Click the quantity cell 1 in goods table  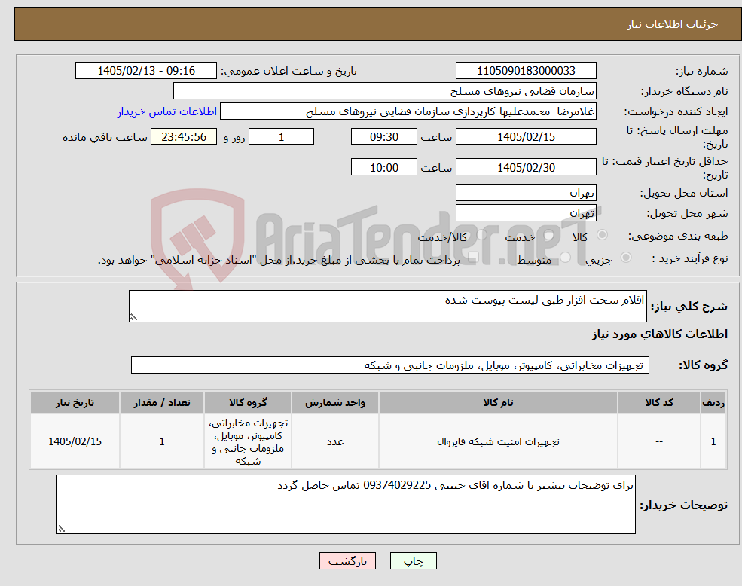click(162, 441)
